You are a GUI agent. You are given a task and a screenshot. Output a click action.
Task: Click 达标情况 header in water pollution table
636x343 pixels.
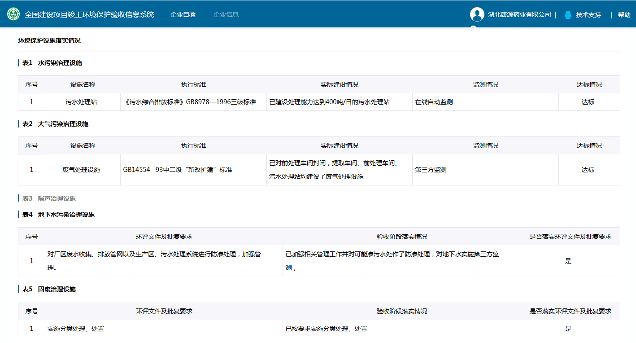coord(589,84)
